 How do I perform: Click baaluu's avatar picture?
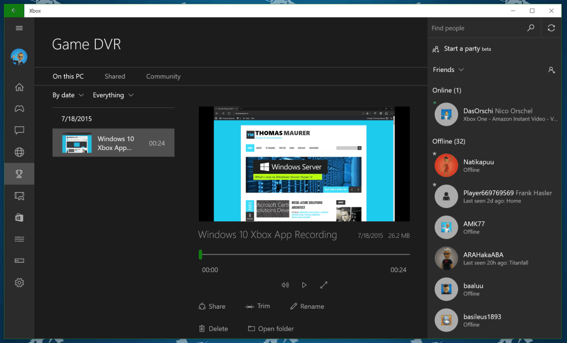tap(446, 289)
